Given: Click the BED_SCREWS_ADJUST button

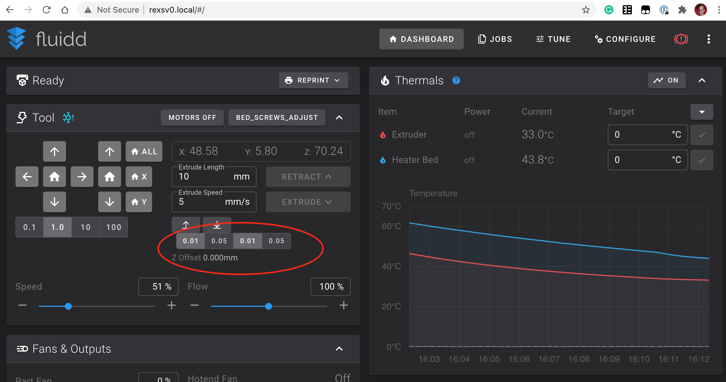Looking at the screenshot, I should point(277,118).
